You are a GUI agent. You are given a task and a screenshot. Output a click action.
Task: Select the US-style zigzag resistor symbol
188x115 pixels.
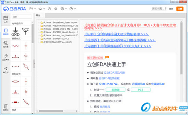click(15, 46)
